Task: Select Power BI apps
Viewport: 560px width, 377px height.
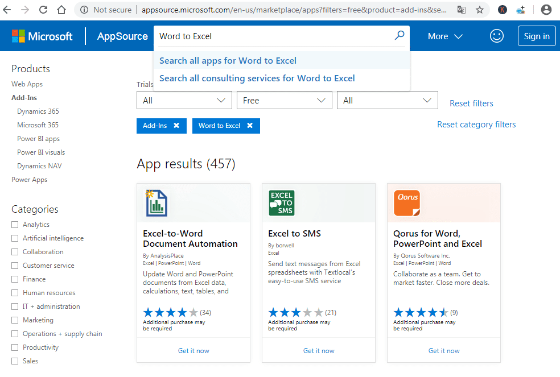Action: point(38,139)
